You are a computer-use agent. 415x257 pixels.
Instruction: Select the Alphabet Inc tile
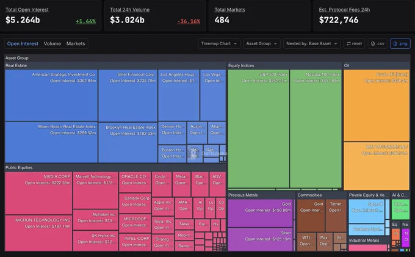[x=96, y=220]
